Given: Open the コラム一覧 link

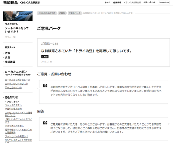Looking at the screenshot, I should [10, 37].
